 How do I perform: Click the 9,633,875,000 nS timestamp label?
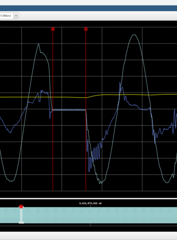click(x=90, y=203)
